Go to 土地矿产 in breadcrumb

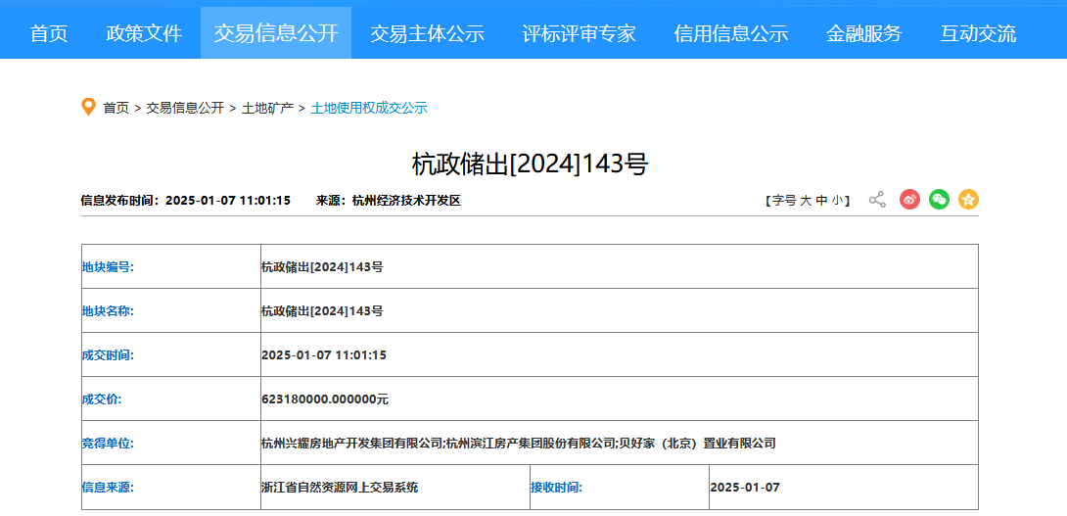point(267,108)
